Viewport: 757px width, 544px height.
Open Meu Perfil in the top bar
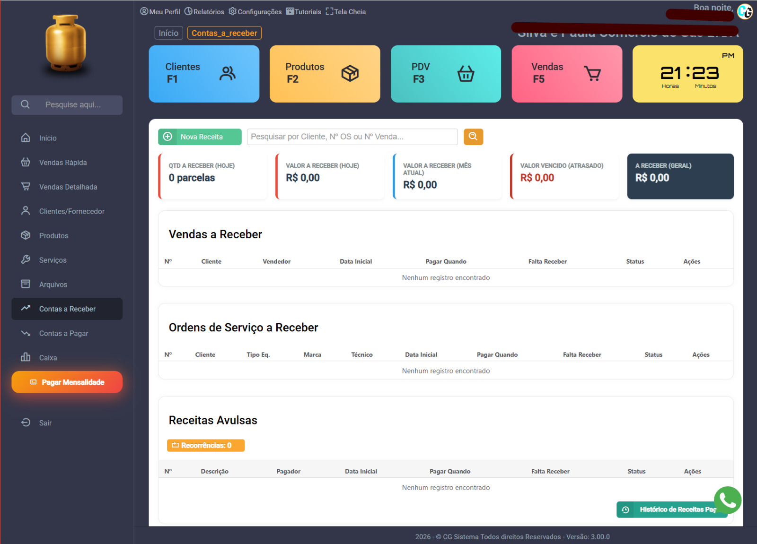[160, 12]
